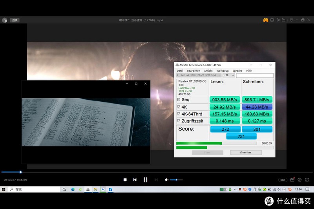Skip to the previous video

[135, 180]
